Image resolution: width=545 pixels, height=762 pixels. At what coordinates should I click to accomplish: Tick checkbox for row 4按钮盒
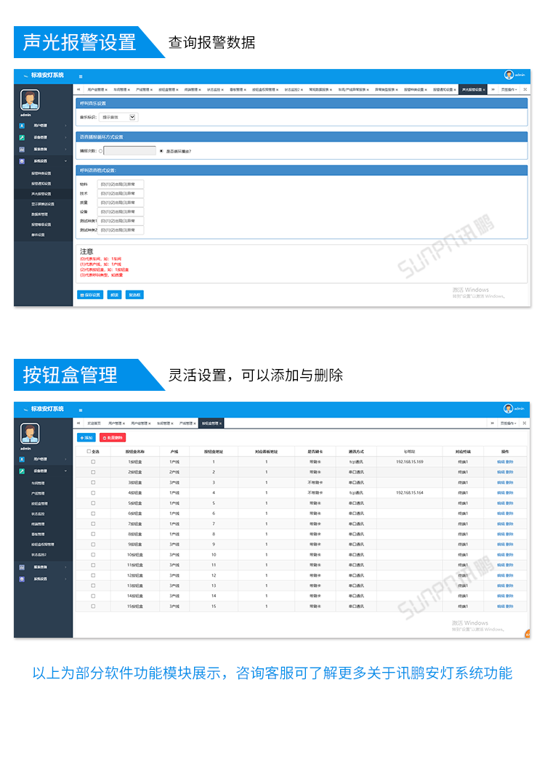(93, 493)
